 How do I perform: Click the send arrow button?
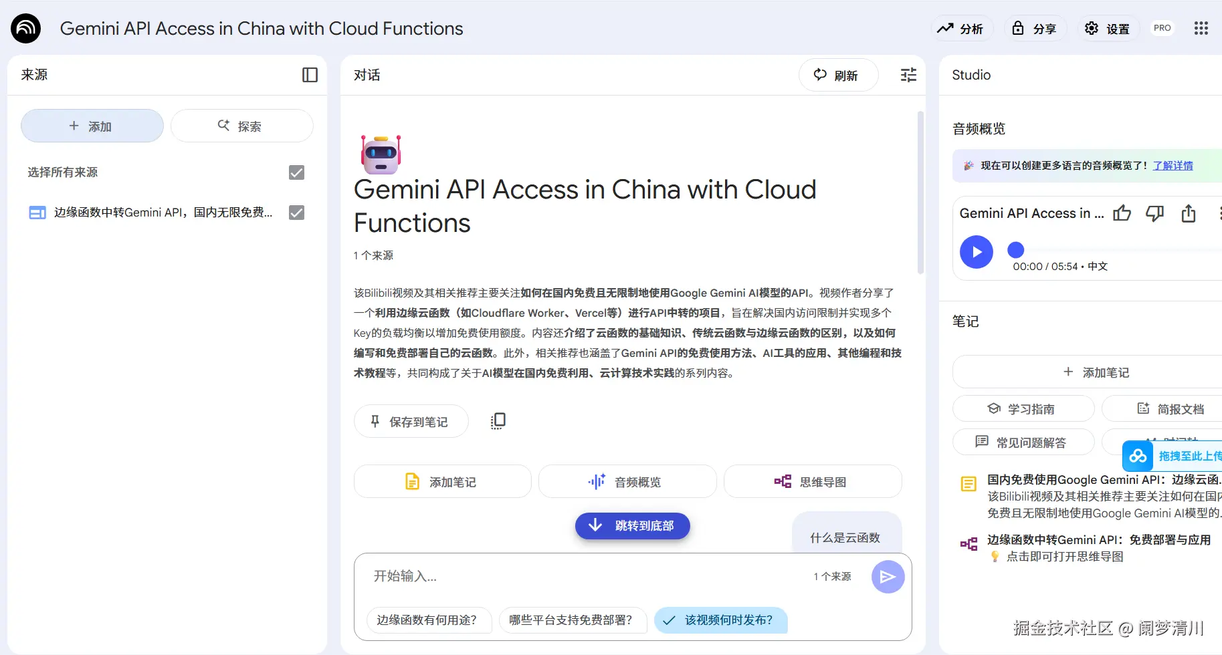(x=888, y=577)
